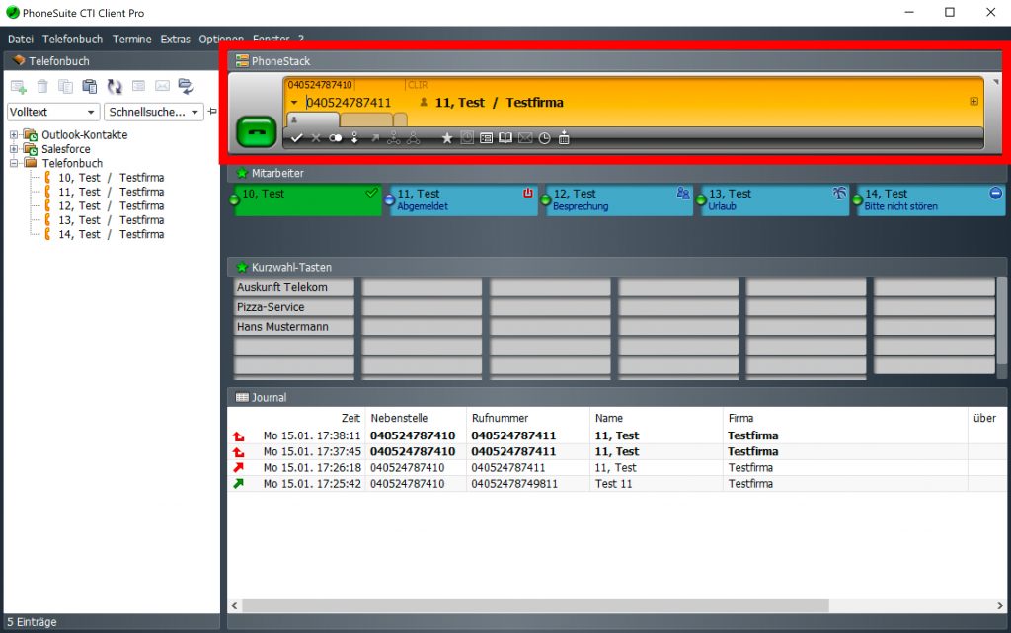Open the Termine menu

[131, 40]
